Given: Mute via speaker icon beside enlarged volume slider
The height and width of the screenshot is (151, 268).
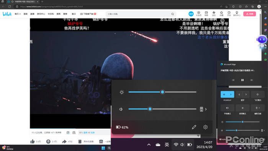Looking at the screenshot, I should [x=121, y=109].
